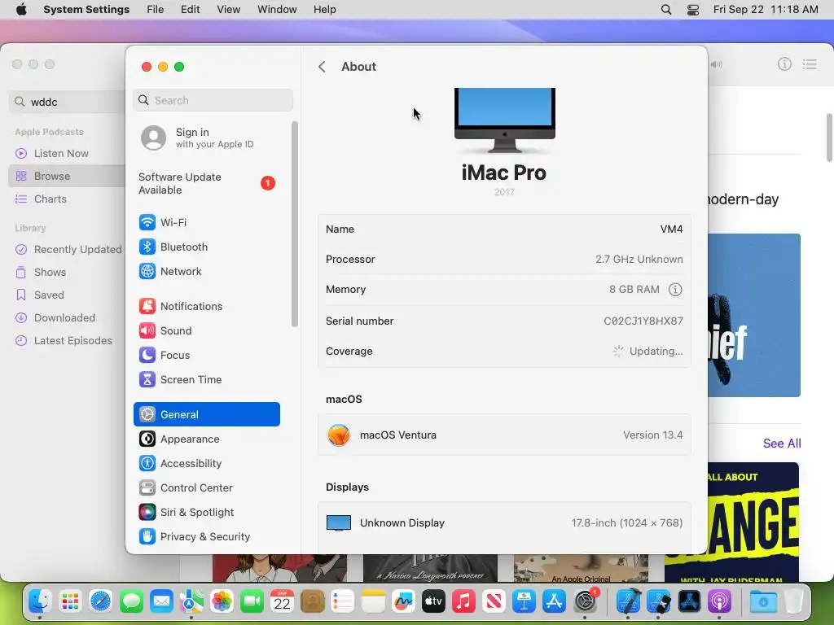Click the Unknown Display row
834x625 pixels.
504,523
